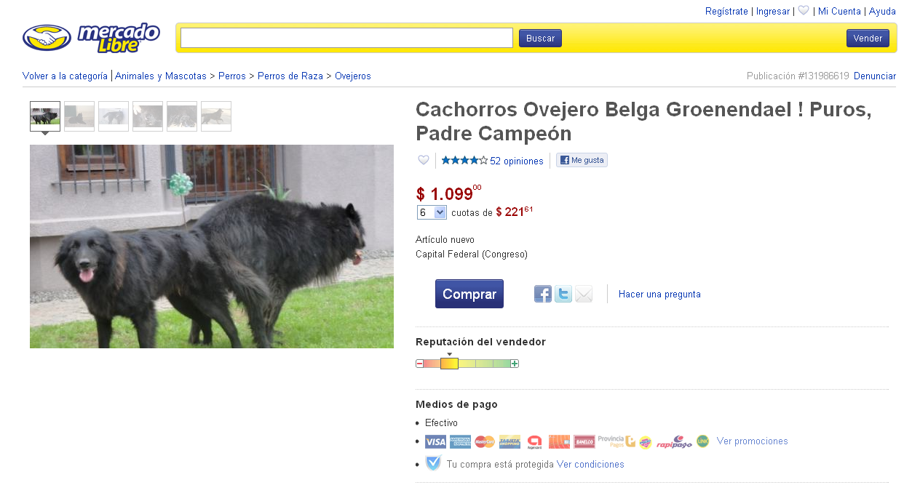Viewport: 904px width, 485px height.
Task: Share listing via email envelope icon
Action: pyautogui.click(x=584, y=294)
